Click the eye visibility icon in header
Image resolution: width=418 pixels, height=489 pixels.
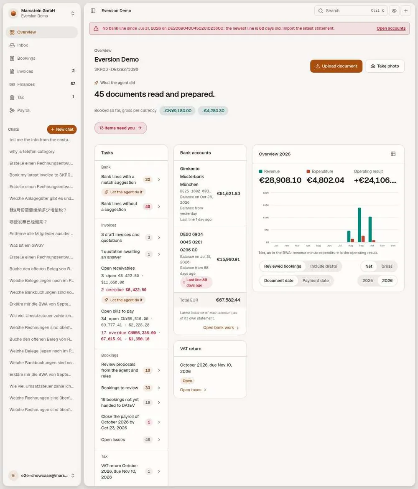[394, 10]
